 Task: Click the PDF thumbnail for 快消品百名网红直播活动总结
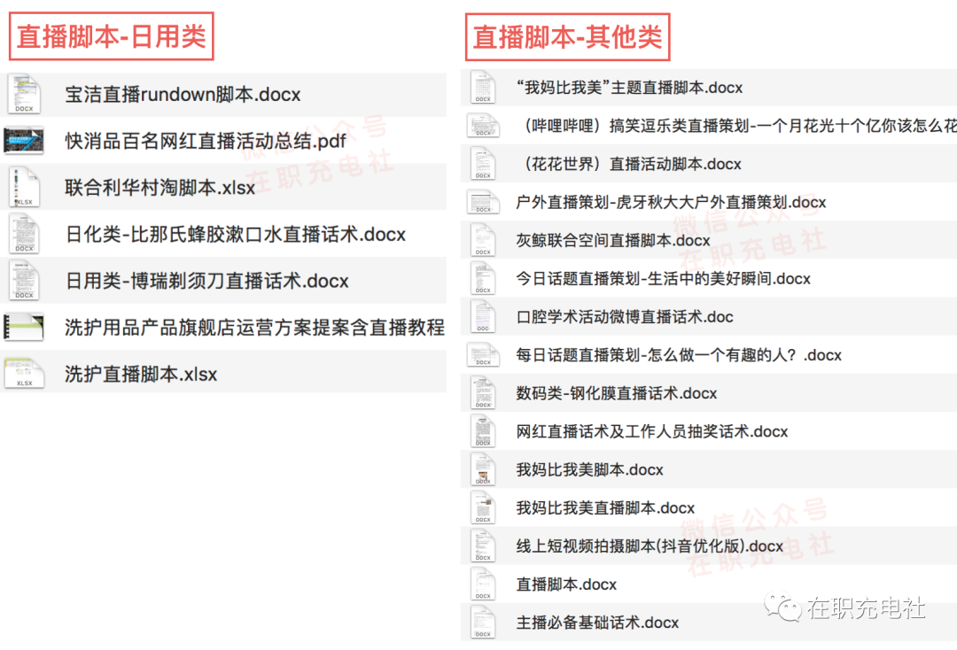(24, 140)
